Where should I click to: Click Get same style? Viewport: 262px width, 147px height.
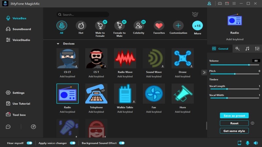(234, 131)
